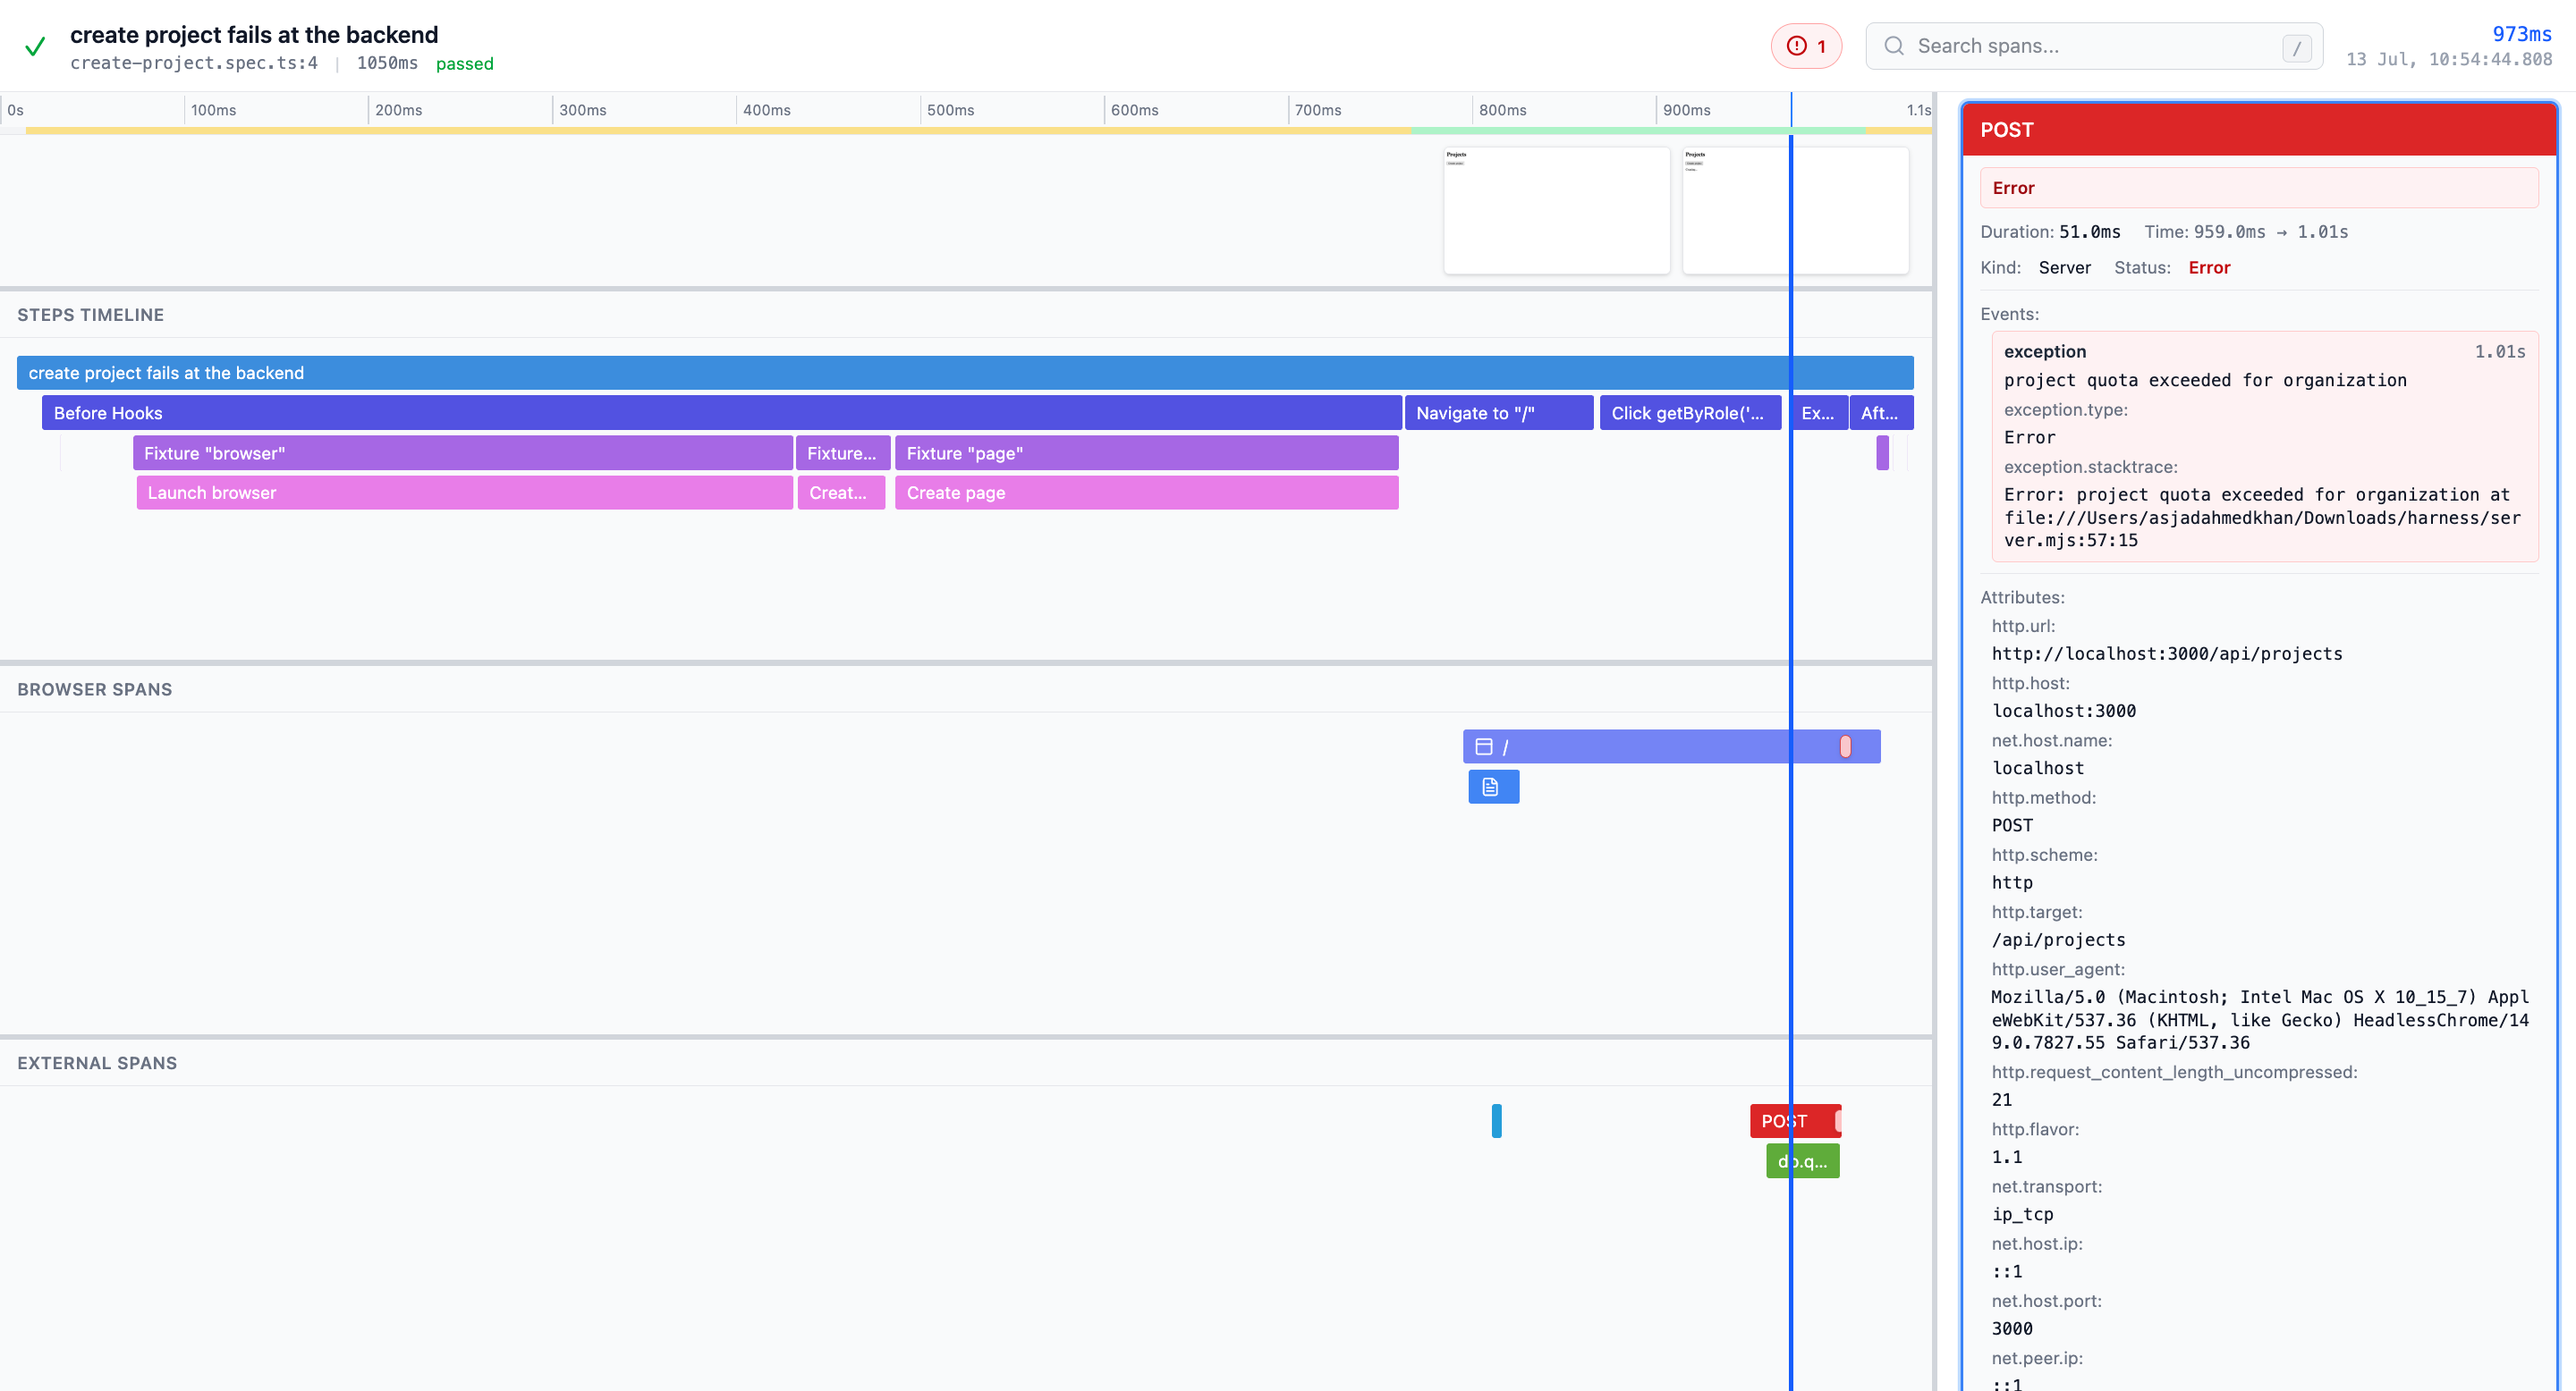Click the user agent string value

point(2259,1019)
